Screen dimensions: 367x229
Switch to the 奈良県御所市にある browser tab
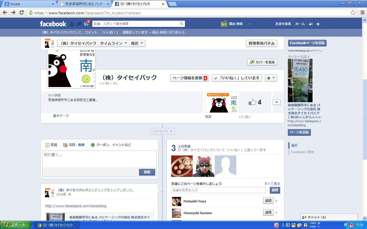tap(84, 4)
